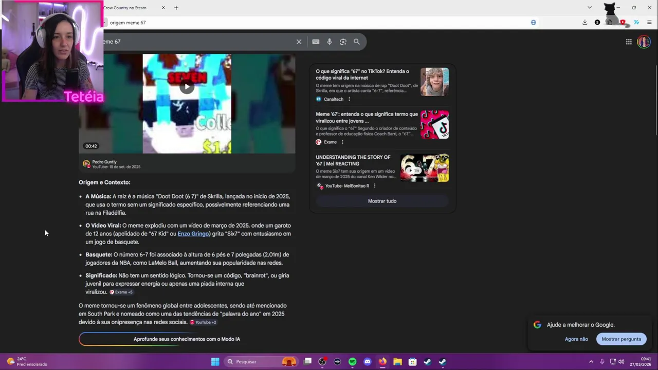Screen dimensions: 658x370
Task: Open the Google account profile picture
Action: (x=644, y=42)
